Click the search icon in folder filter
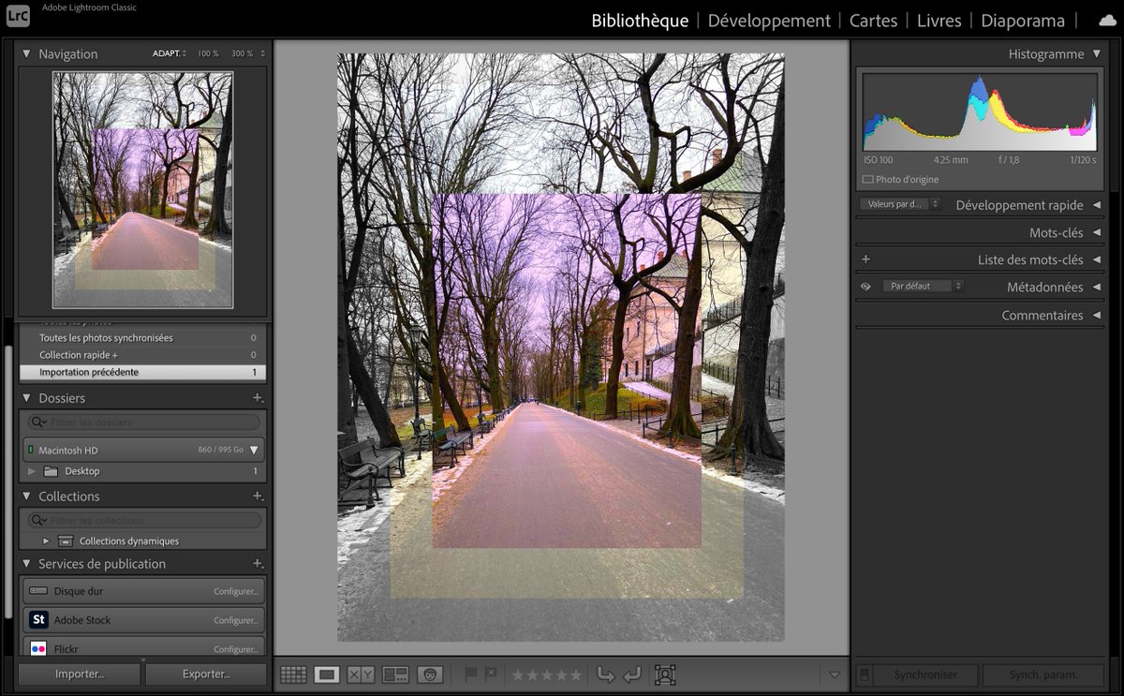 point(39,422)
